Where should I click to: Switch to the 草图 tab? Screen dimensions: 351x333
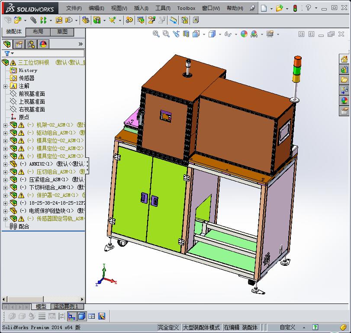point(62,32)
